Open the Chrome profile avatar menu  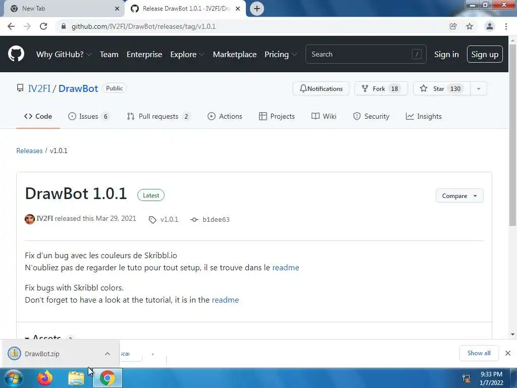click(490, 26)
